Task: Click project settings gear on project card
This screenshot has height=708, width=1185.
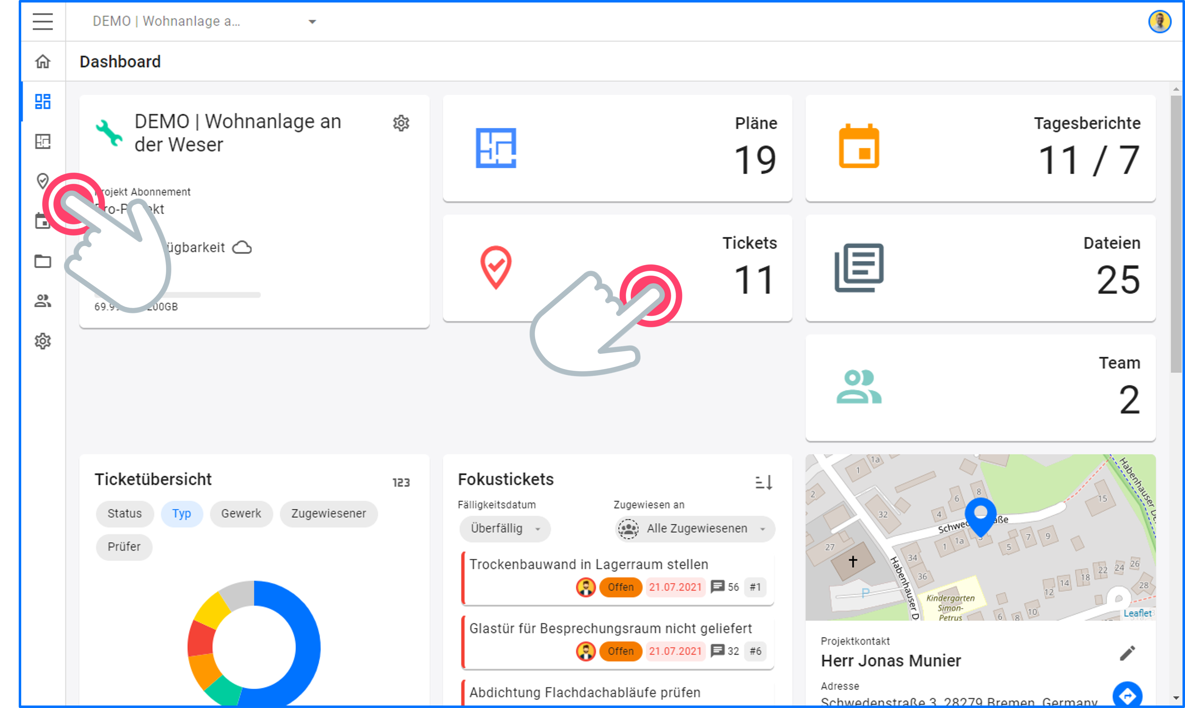Action: pos(401,123)
